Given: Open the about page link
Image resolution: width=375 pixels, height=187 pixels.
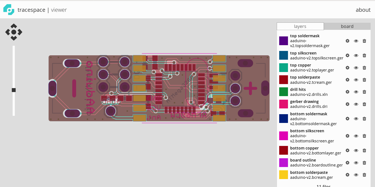Looking at the screenshot, I should (363, 10).
